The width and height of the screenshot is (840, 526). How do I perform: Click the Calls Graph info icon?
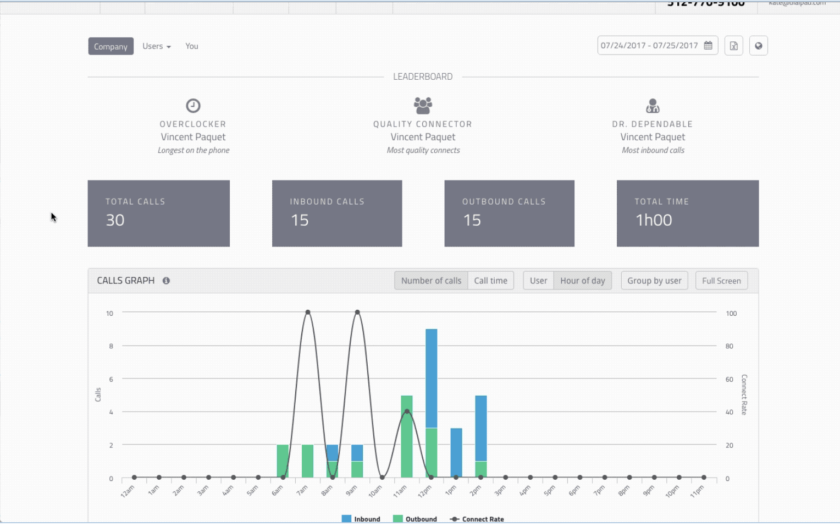point(166,281)
